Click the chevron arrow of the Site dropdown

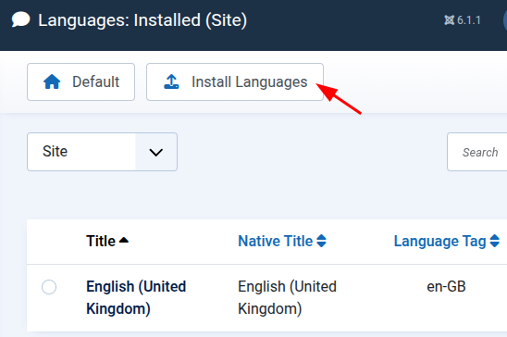click(155, 152)
